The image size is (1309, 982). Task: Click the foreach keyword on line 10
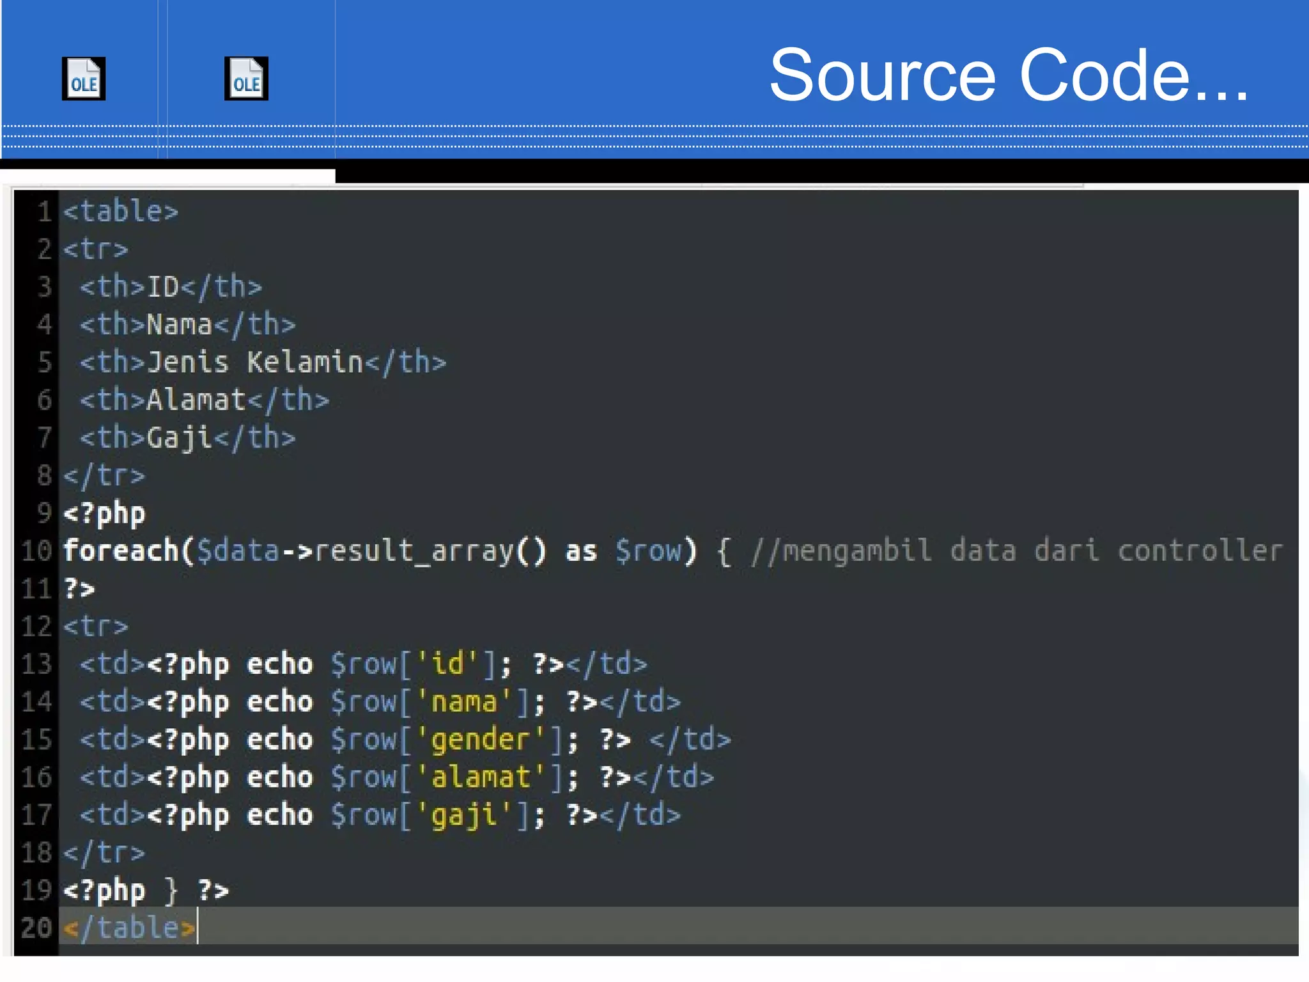pos(121,551)
